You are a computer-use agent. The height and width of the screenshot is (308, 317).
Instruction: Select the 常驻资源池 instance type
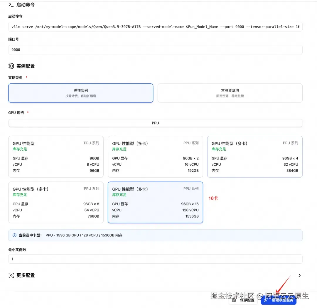coord(230,93)
